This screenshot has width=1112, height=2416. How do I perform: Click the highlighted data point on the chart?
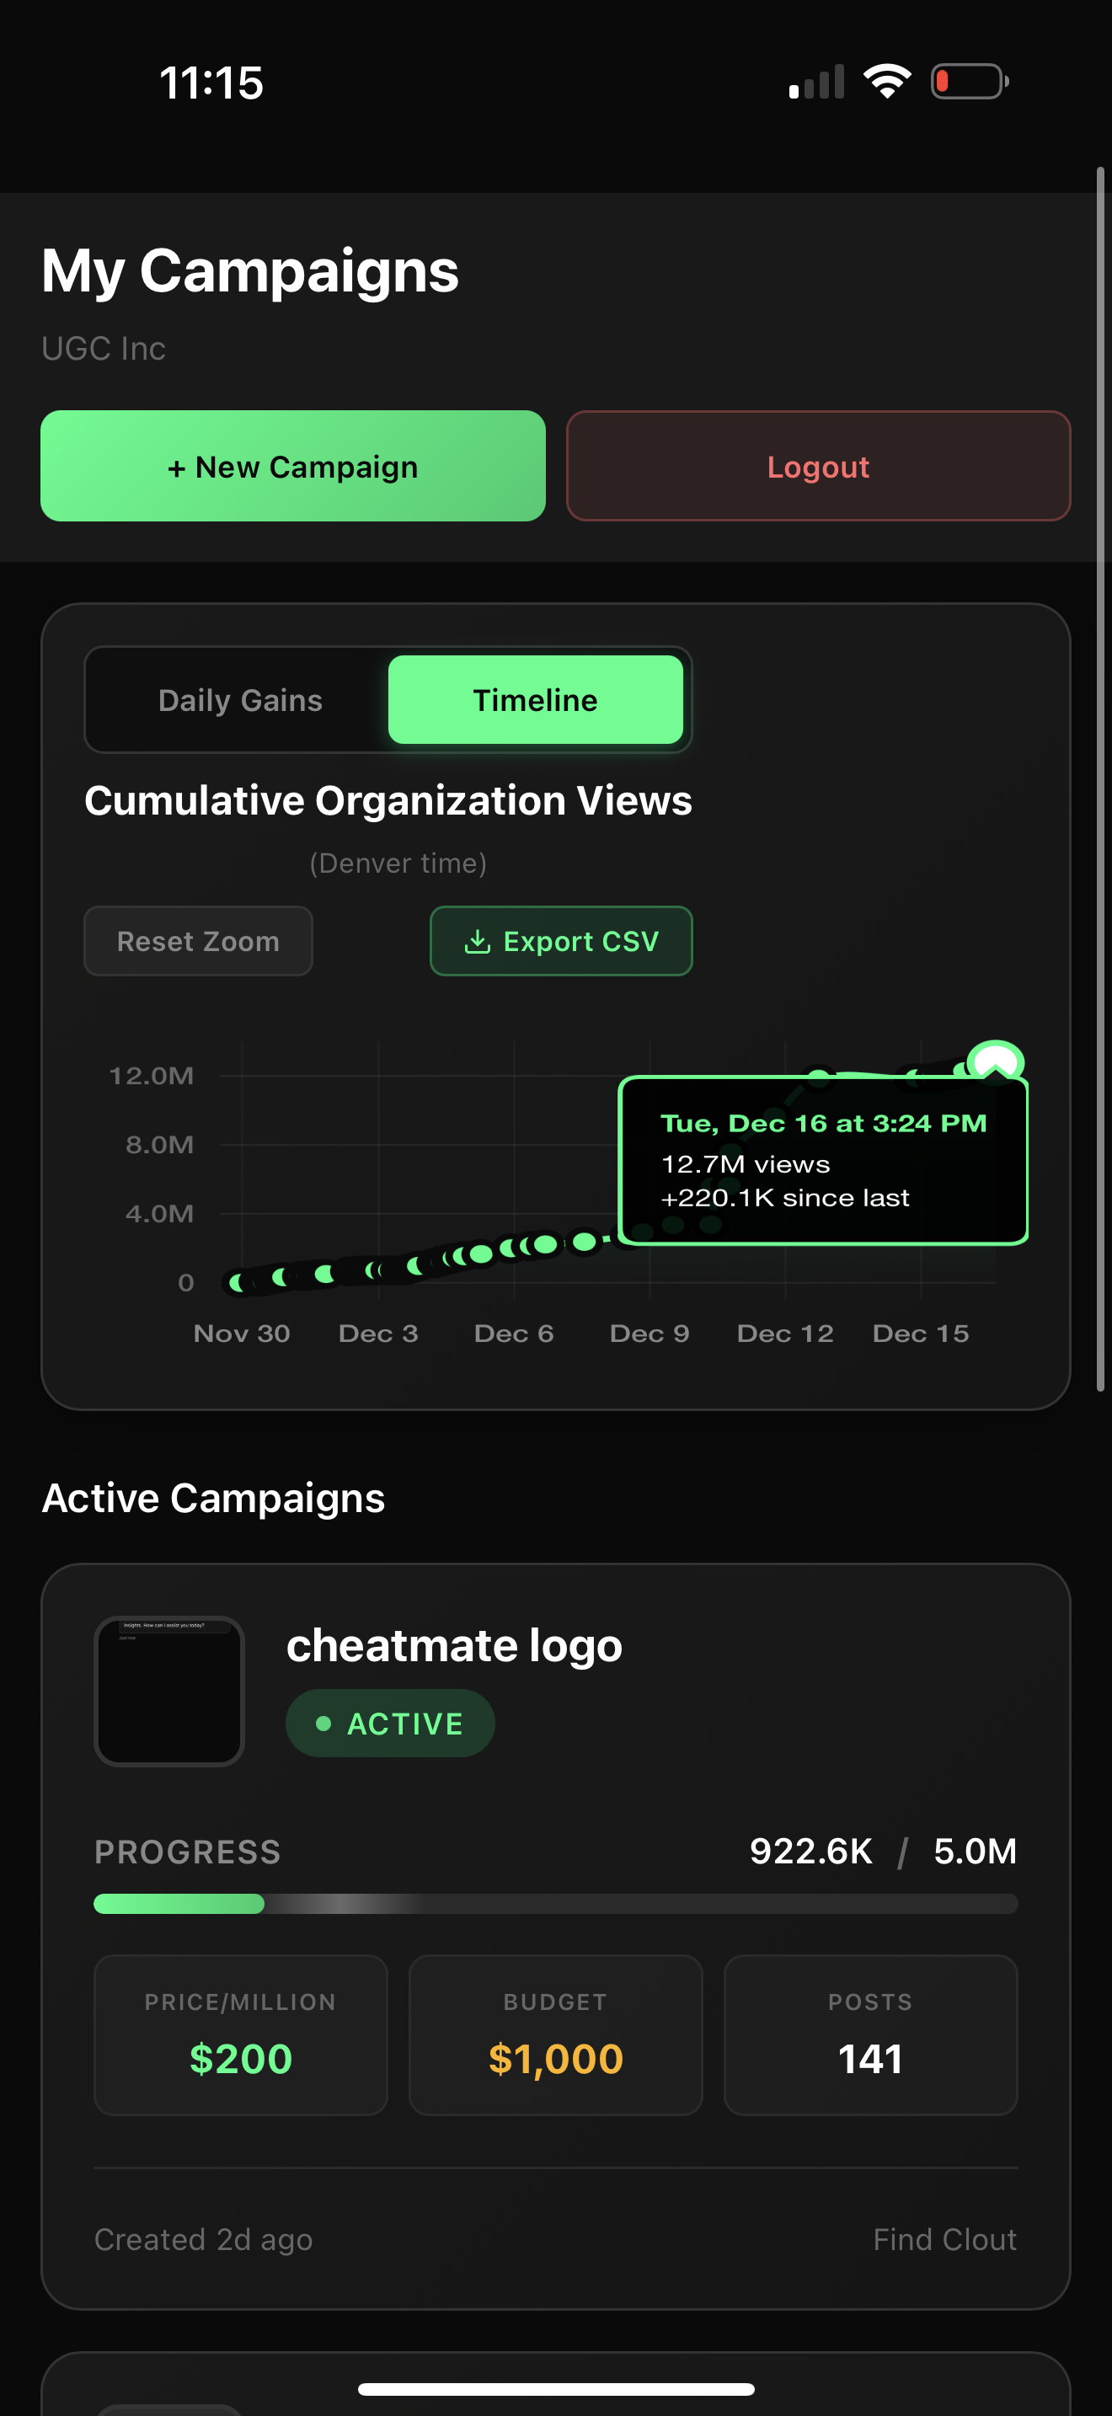[996, 1060]
